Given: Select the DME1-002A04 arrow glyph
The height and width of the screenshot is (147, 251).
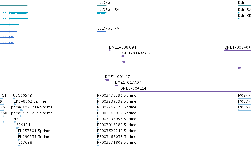Looking at the screenshot, I should pos(226,50).
